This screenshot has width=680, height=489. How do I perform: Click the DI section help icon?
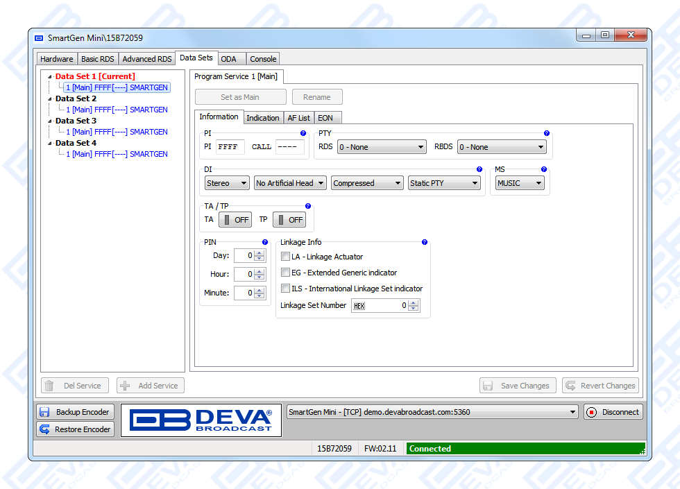pyautogui.click(x=479, y=169)
